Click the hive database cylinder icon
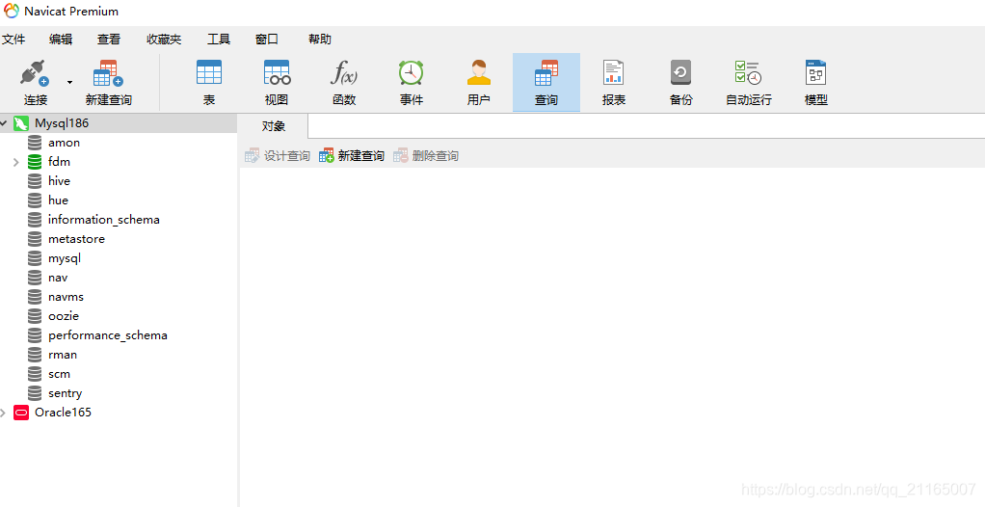 click(35, 181)
